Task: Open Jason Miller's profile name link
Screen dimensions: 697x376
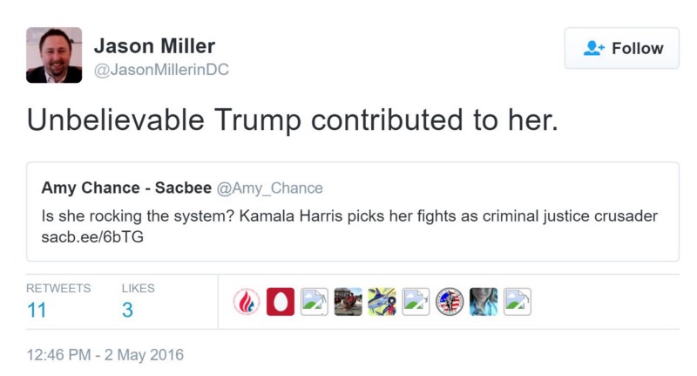Action: [x=153, y=46]
